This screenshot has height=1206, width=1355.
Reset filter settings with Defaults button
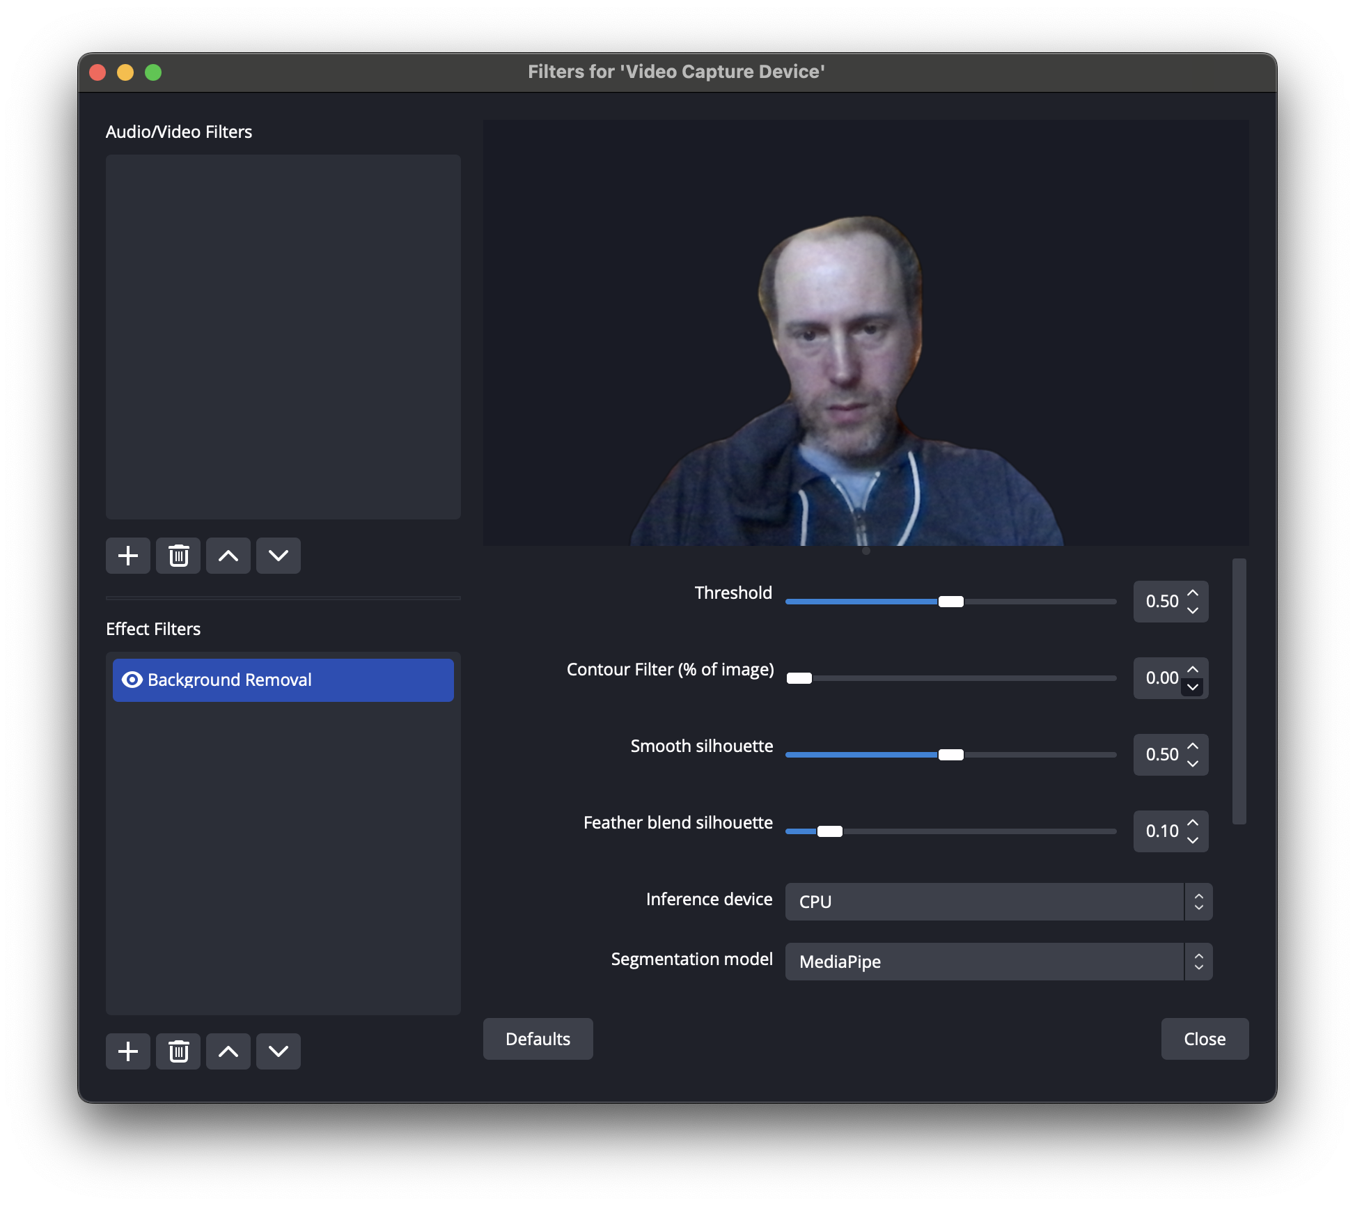click(x=538, y=1038)
